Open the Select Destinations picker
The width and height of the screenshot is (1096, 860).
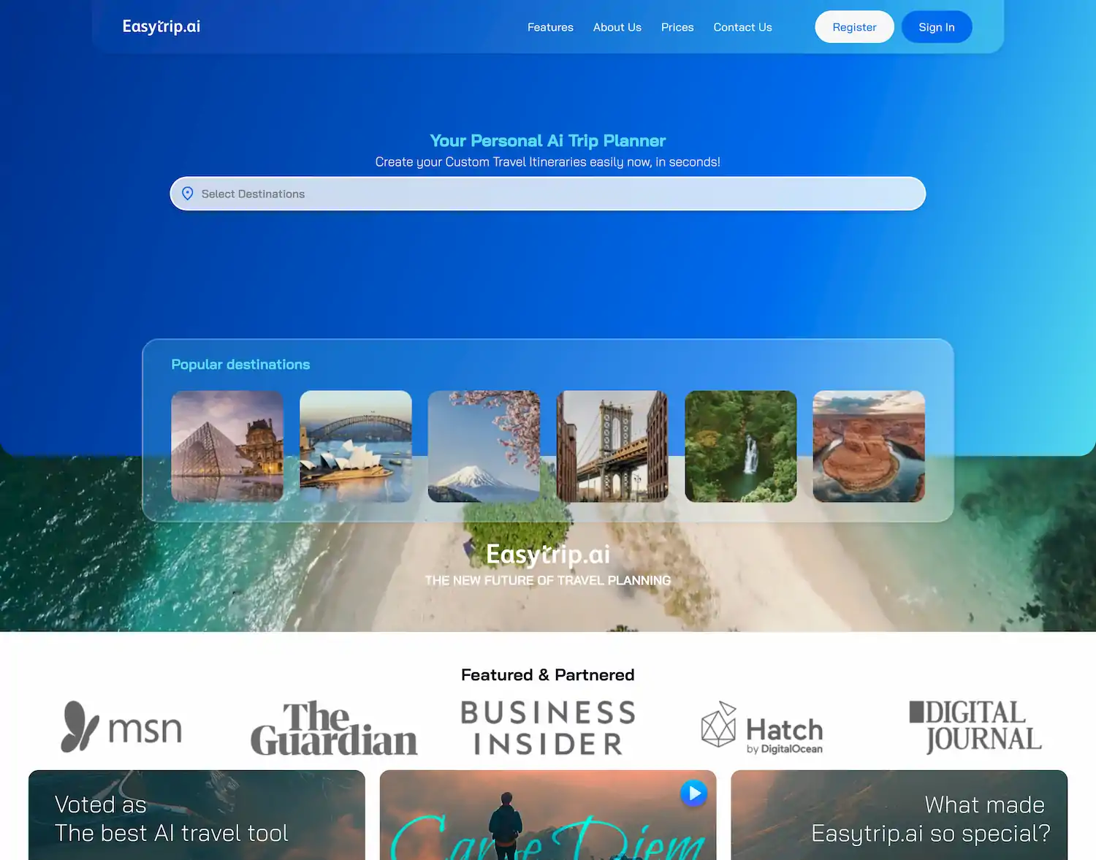(548, 193)
